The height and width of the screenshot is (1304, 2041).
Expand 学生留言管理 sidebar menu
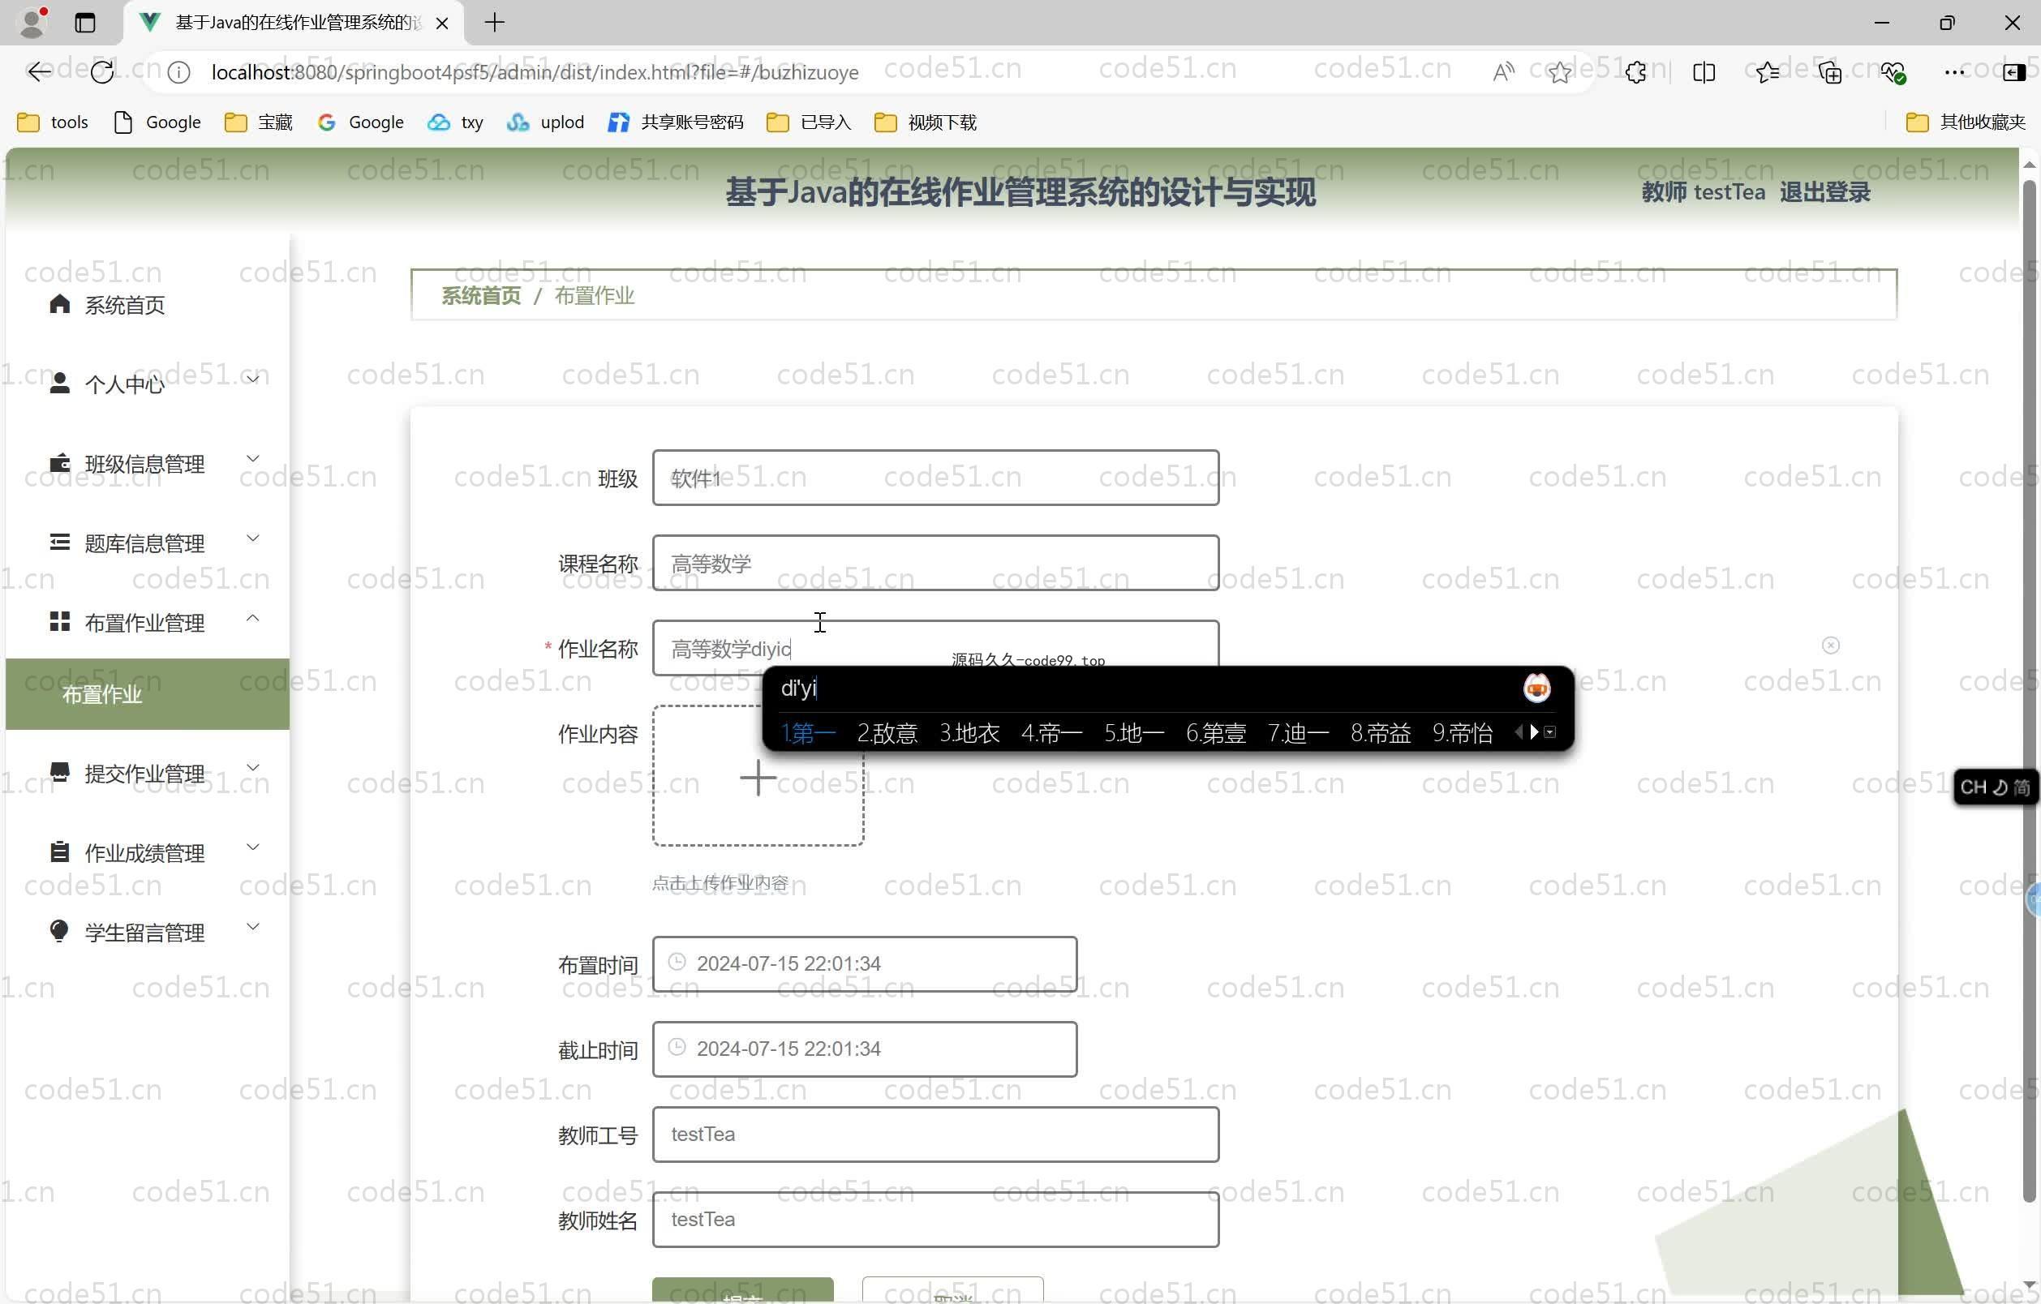click(x=148, y=933)
